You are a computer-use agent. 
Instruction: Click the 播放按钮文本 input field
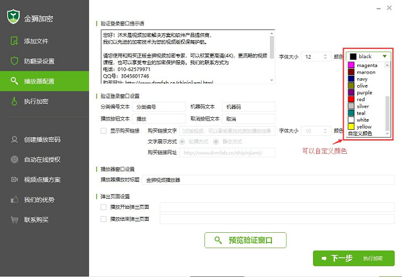(x=159, y=119)
